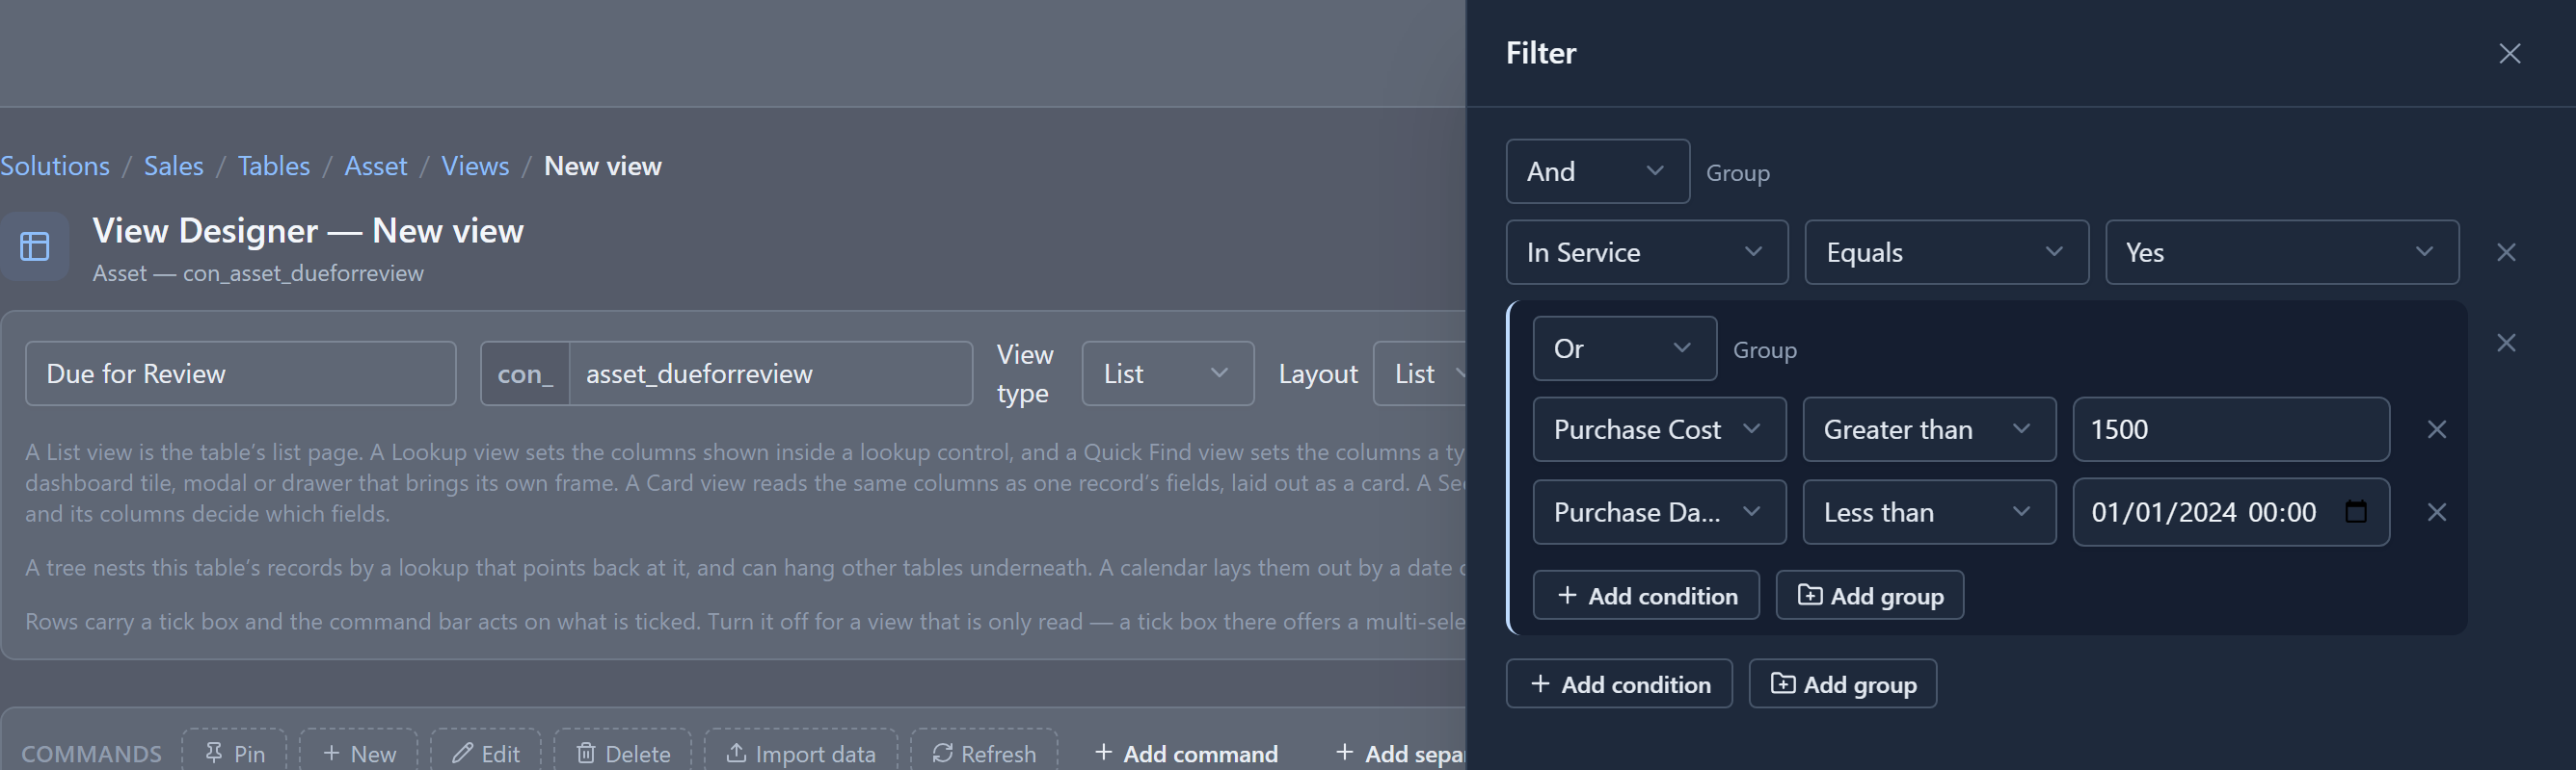Click the 1500 value field

pyautogui.click(x=2230, y=429)
